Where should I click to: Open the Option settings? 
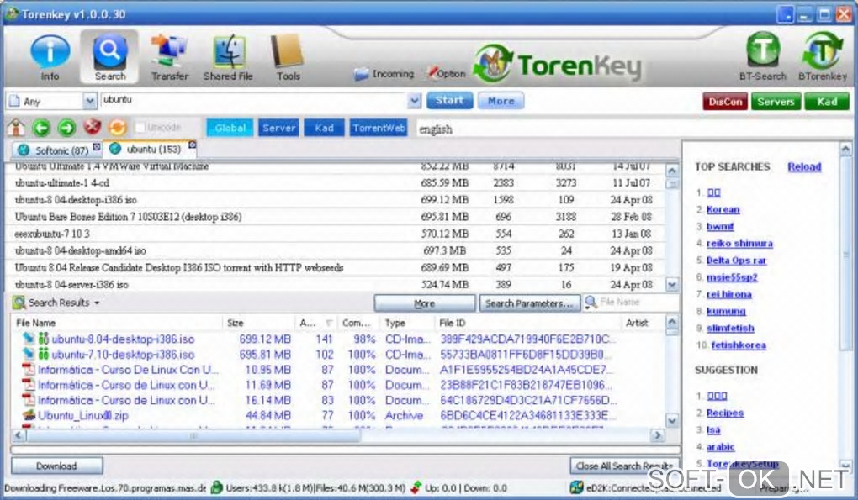click(x=447, y=73)
